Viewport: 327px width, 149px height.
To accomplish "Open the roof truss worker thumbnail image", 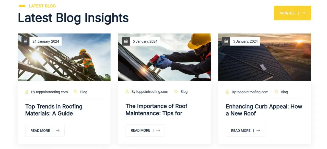I will 64,61.
